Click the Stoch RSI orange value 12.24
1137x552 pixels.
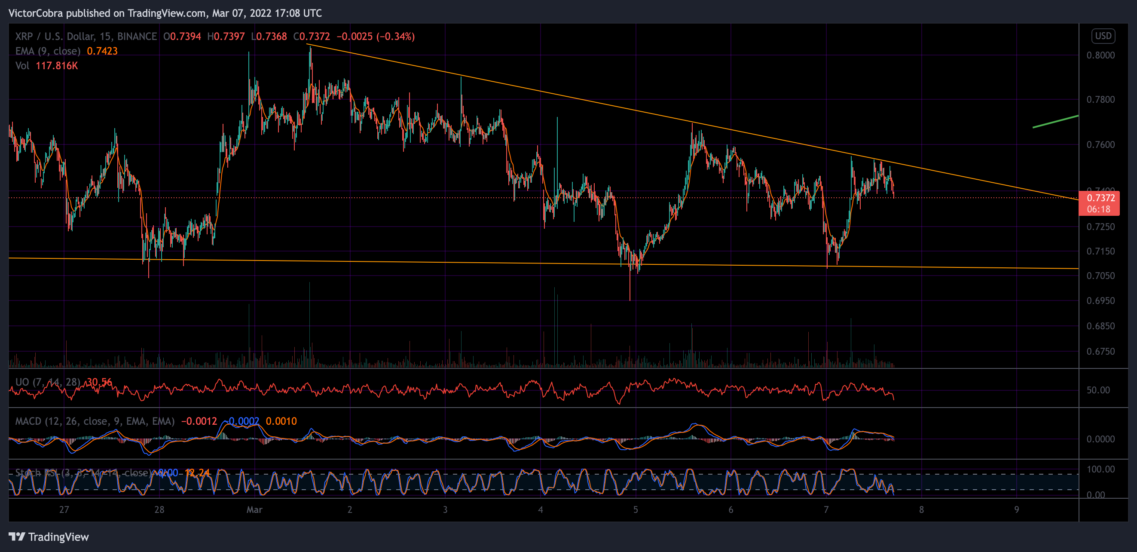point(197,472)
